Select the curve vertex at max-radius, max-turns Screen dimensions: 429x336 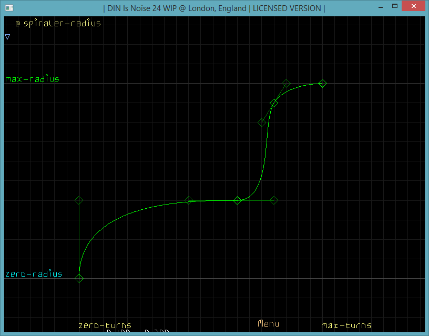click(x=322, y=83)
